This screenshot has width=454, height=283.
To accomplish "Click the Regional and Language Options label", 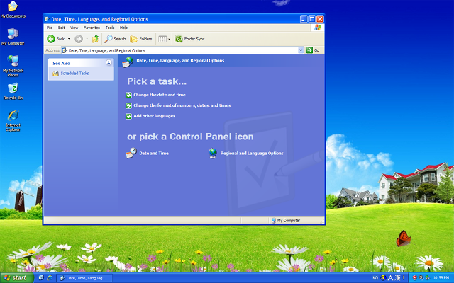I will coord(252,154).
